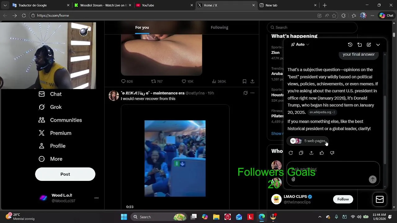This screenshot has width=397, height=223.
Task: Send the Grok message with arrow button
Action: click(372, 179)
